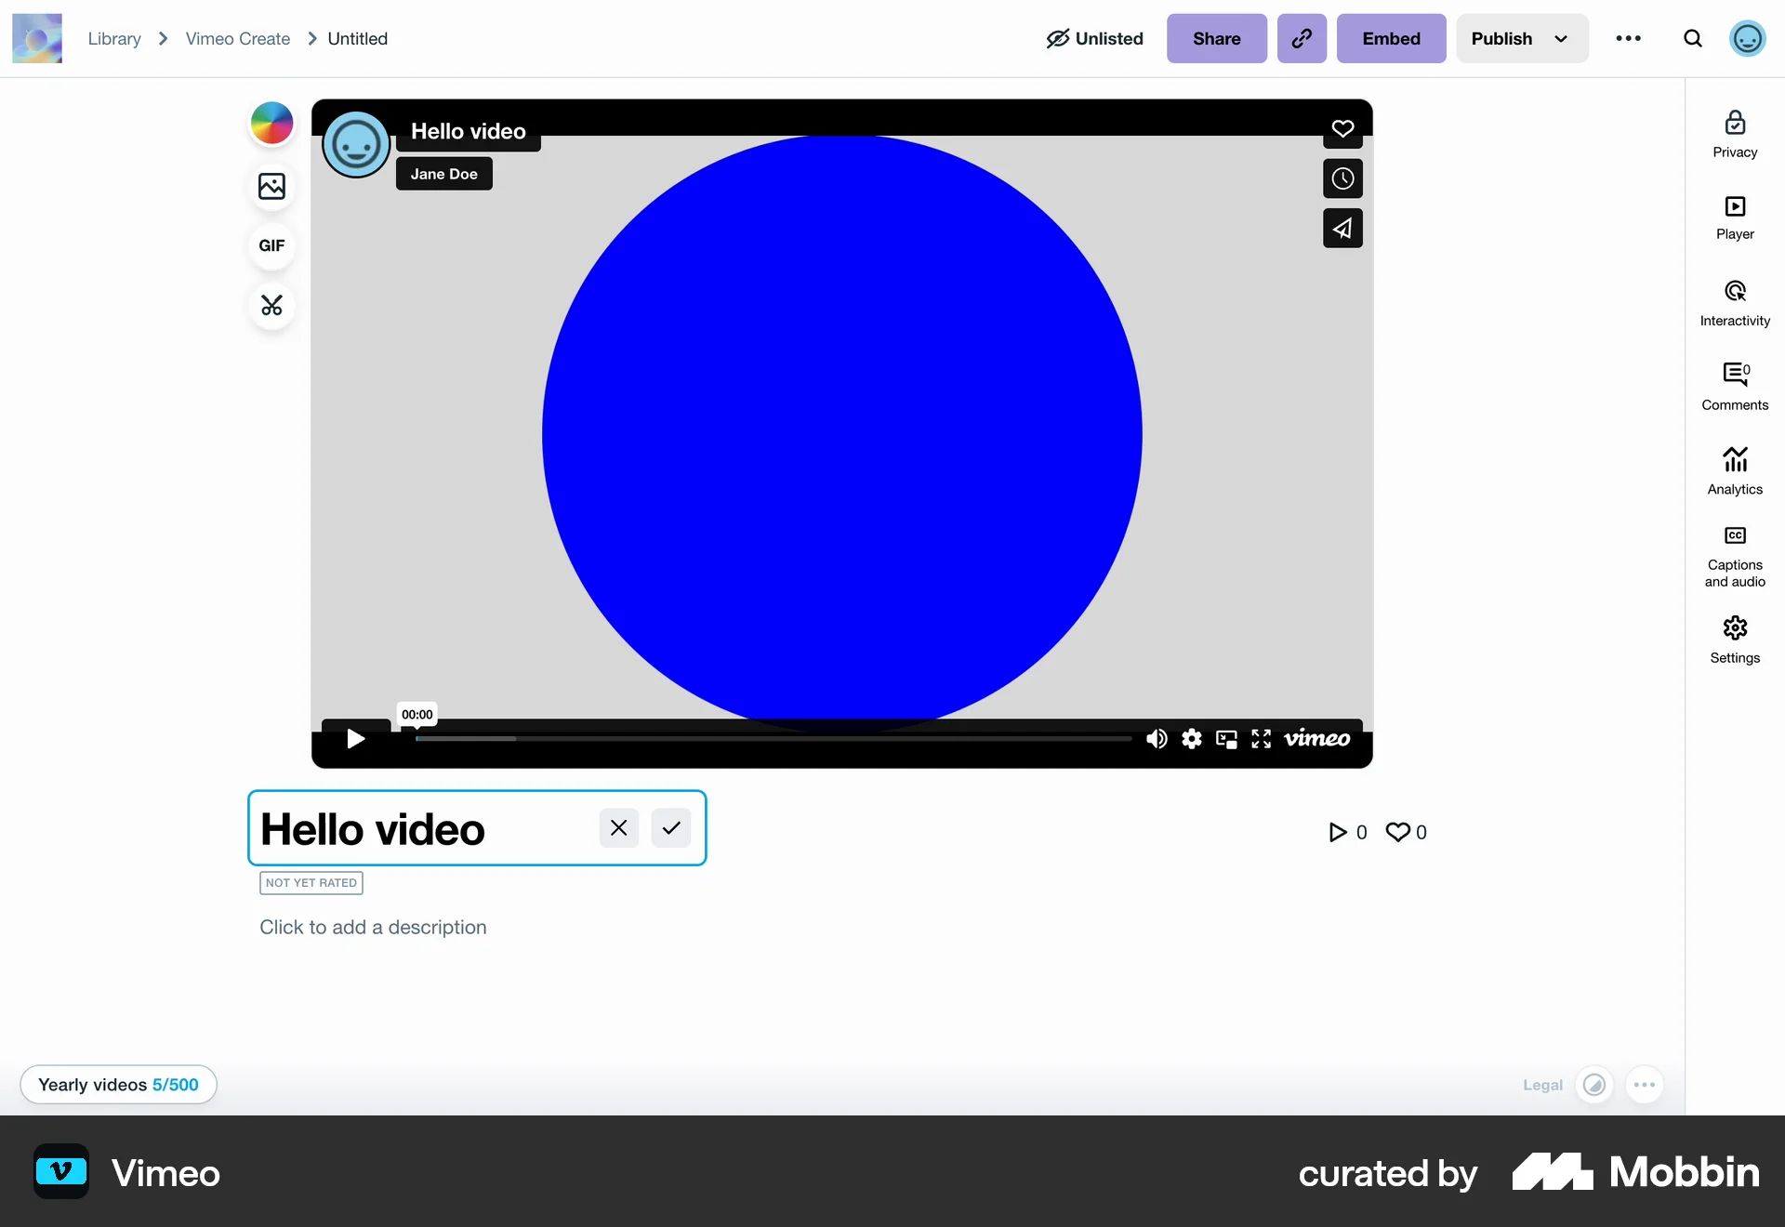1785x1227 pixels.
Task: Confirm title edit with checkmark
Action: tap(670, 827)
